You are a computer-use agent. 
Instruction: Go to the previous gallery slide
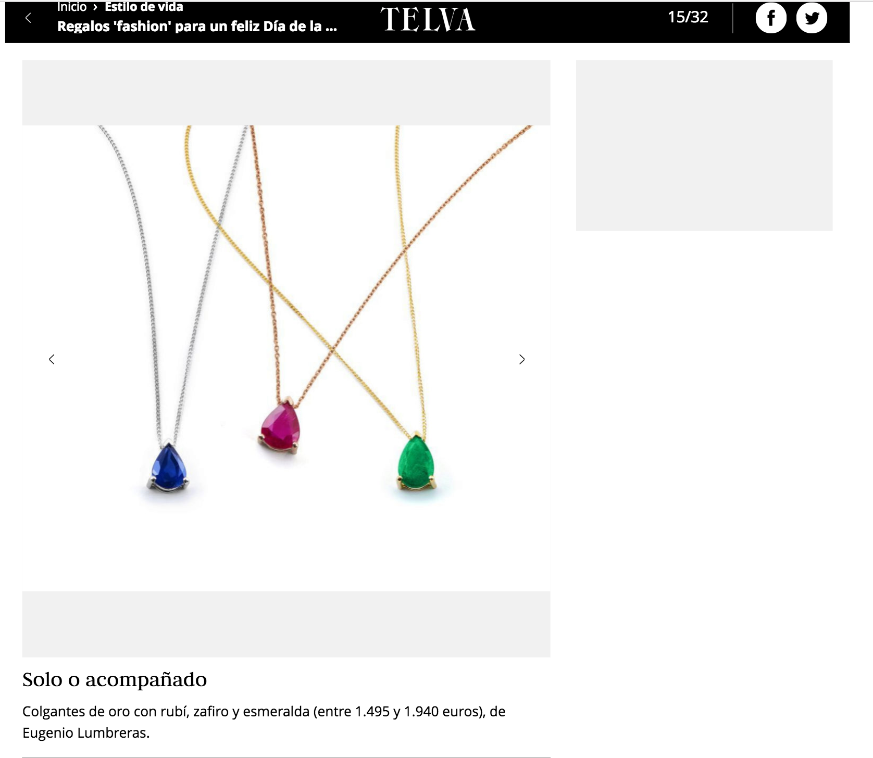coord(52,359)
